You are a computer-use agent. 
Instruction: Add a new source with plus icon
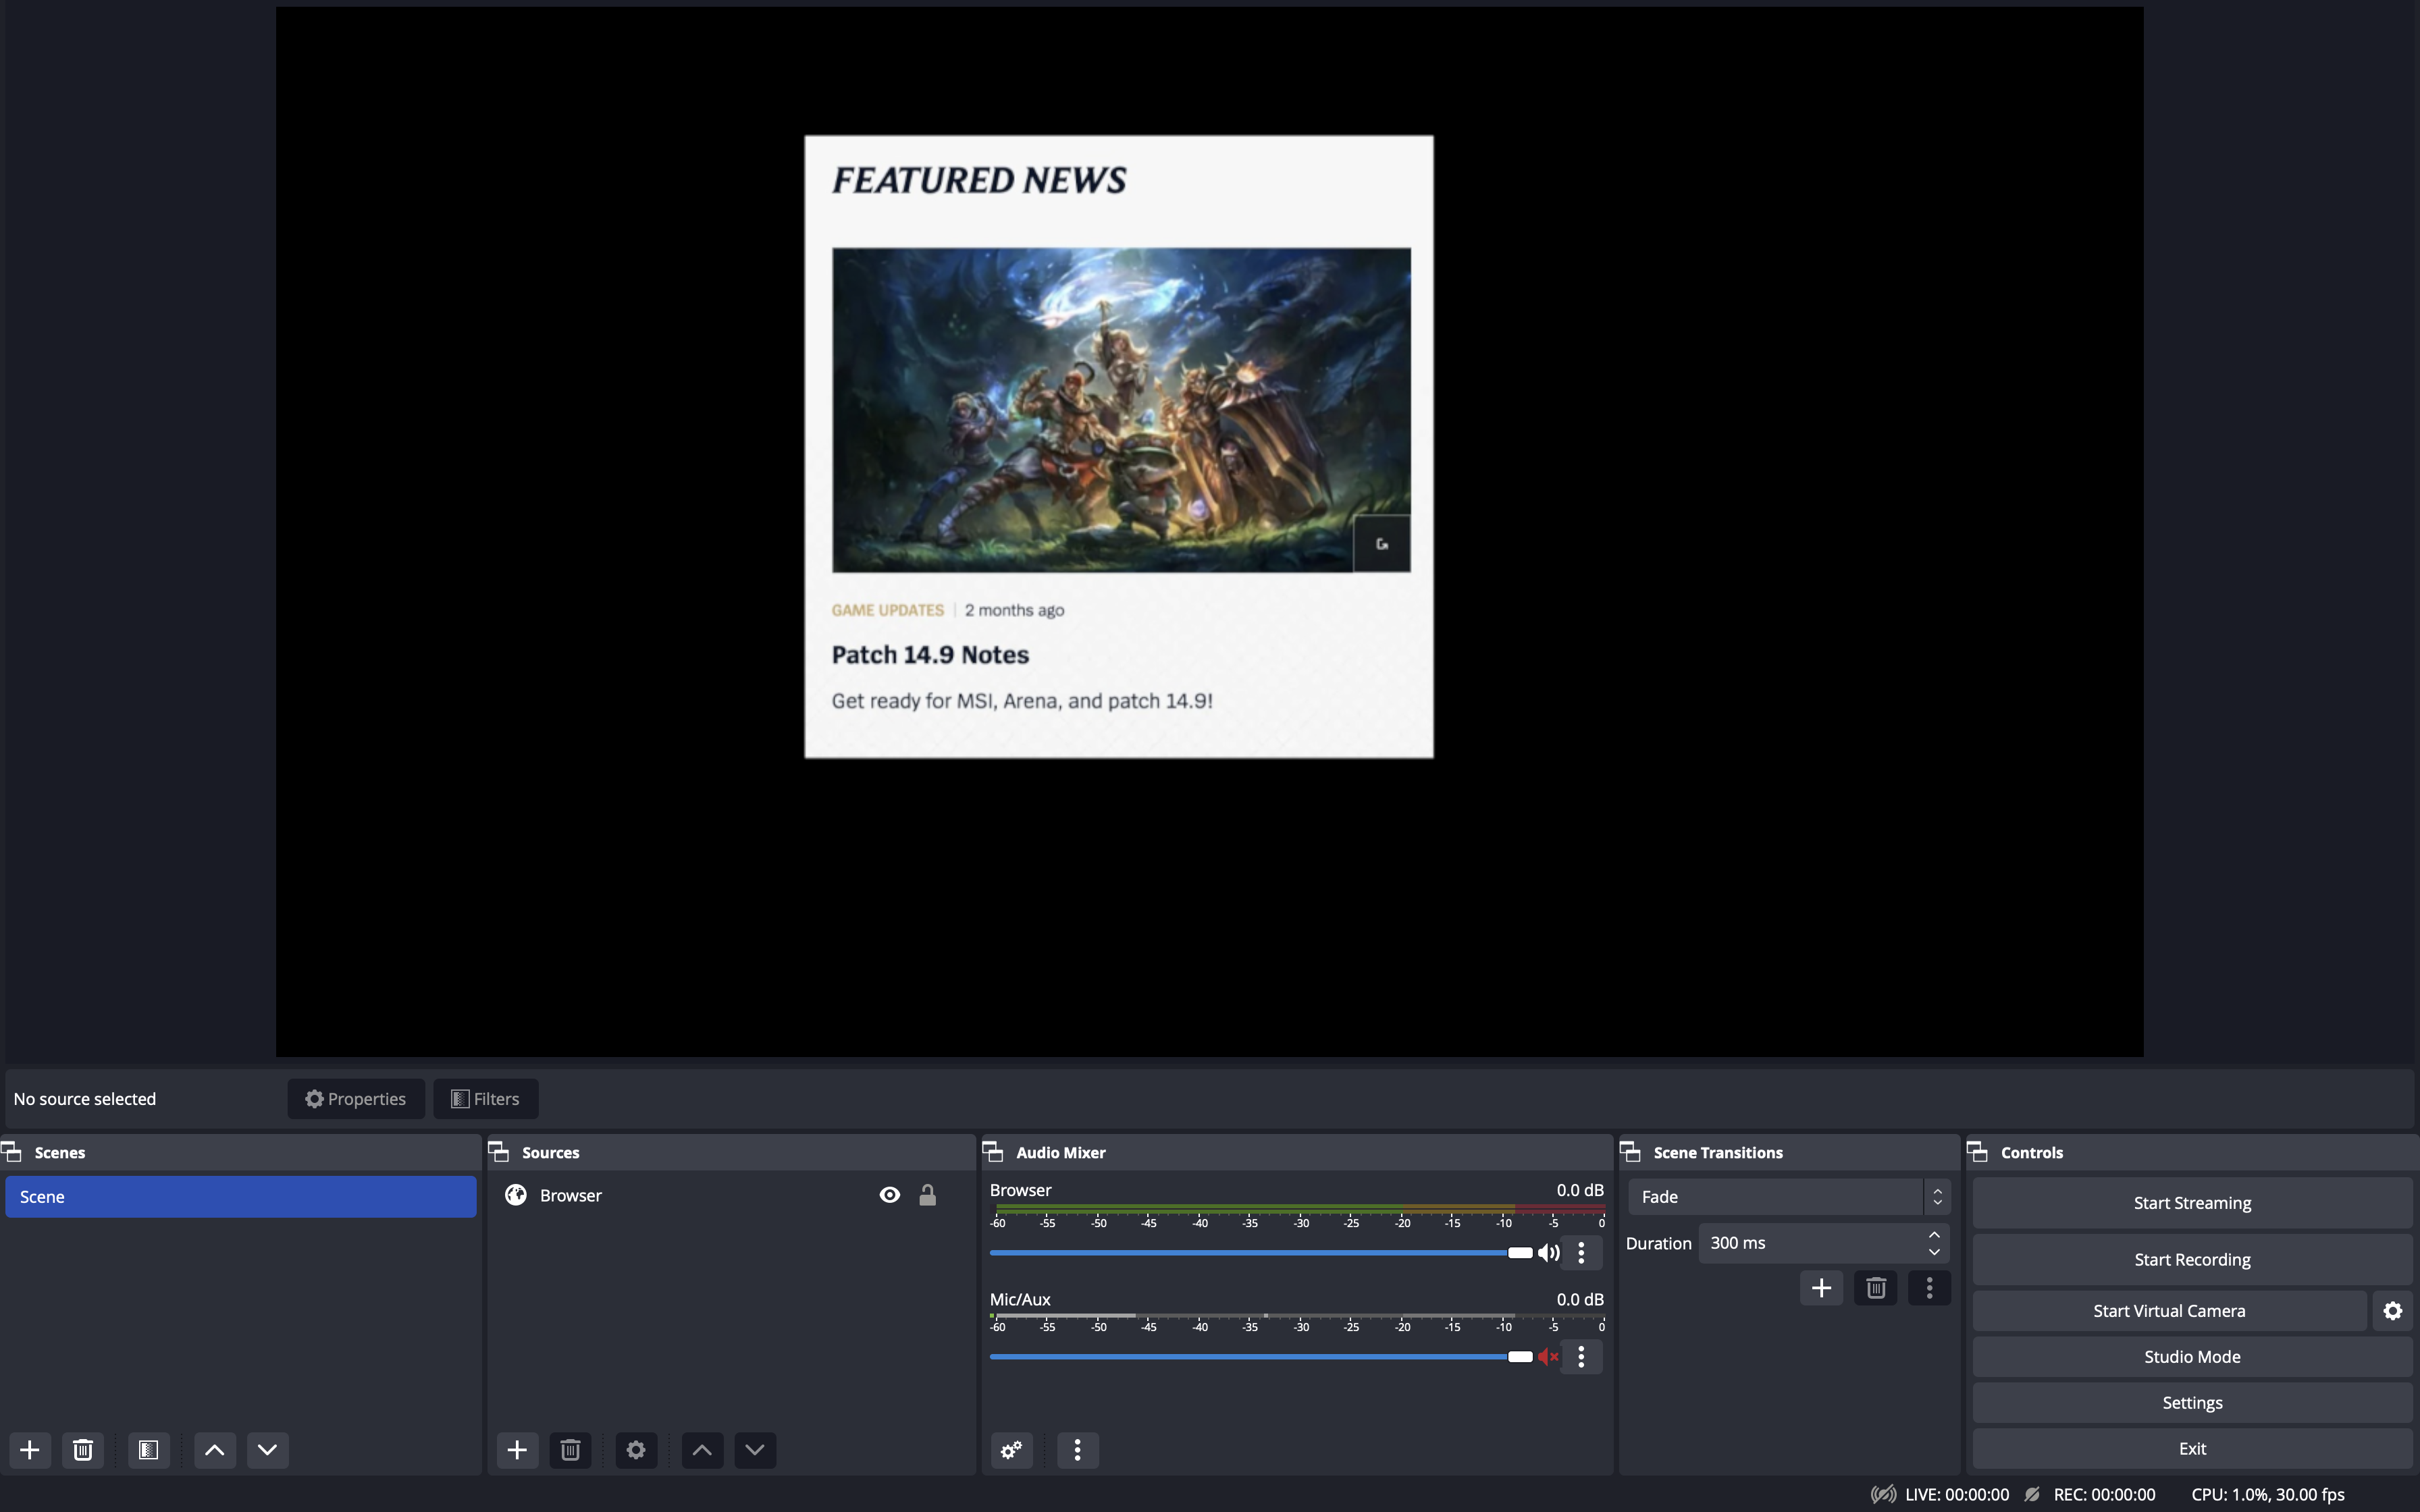pos(517,1450)
